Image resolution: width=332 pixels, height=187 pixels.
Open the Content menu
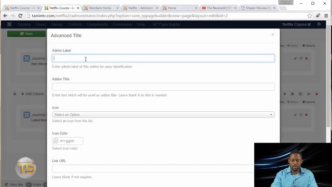(75, 24)
